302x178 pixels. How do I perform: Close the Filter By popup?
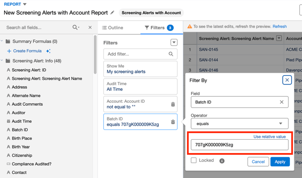pyautogui.click(x=287, y=80)
